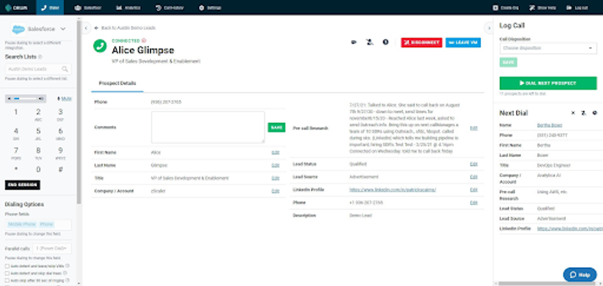Go back to Austin Demo Leads
This screenshot has height=286, width=603.
click(125, 28)
